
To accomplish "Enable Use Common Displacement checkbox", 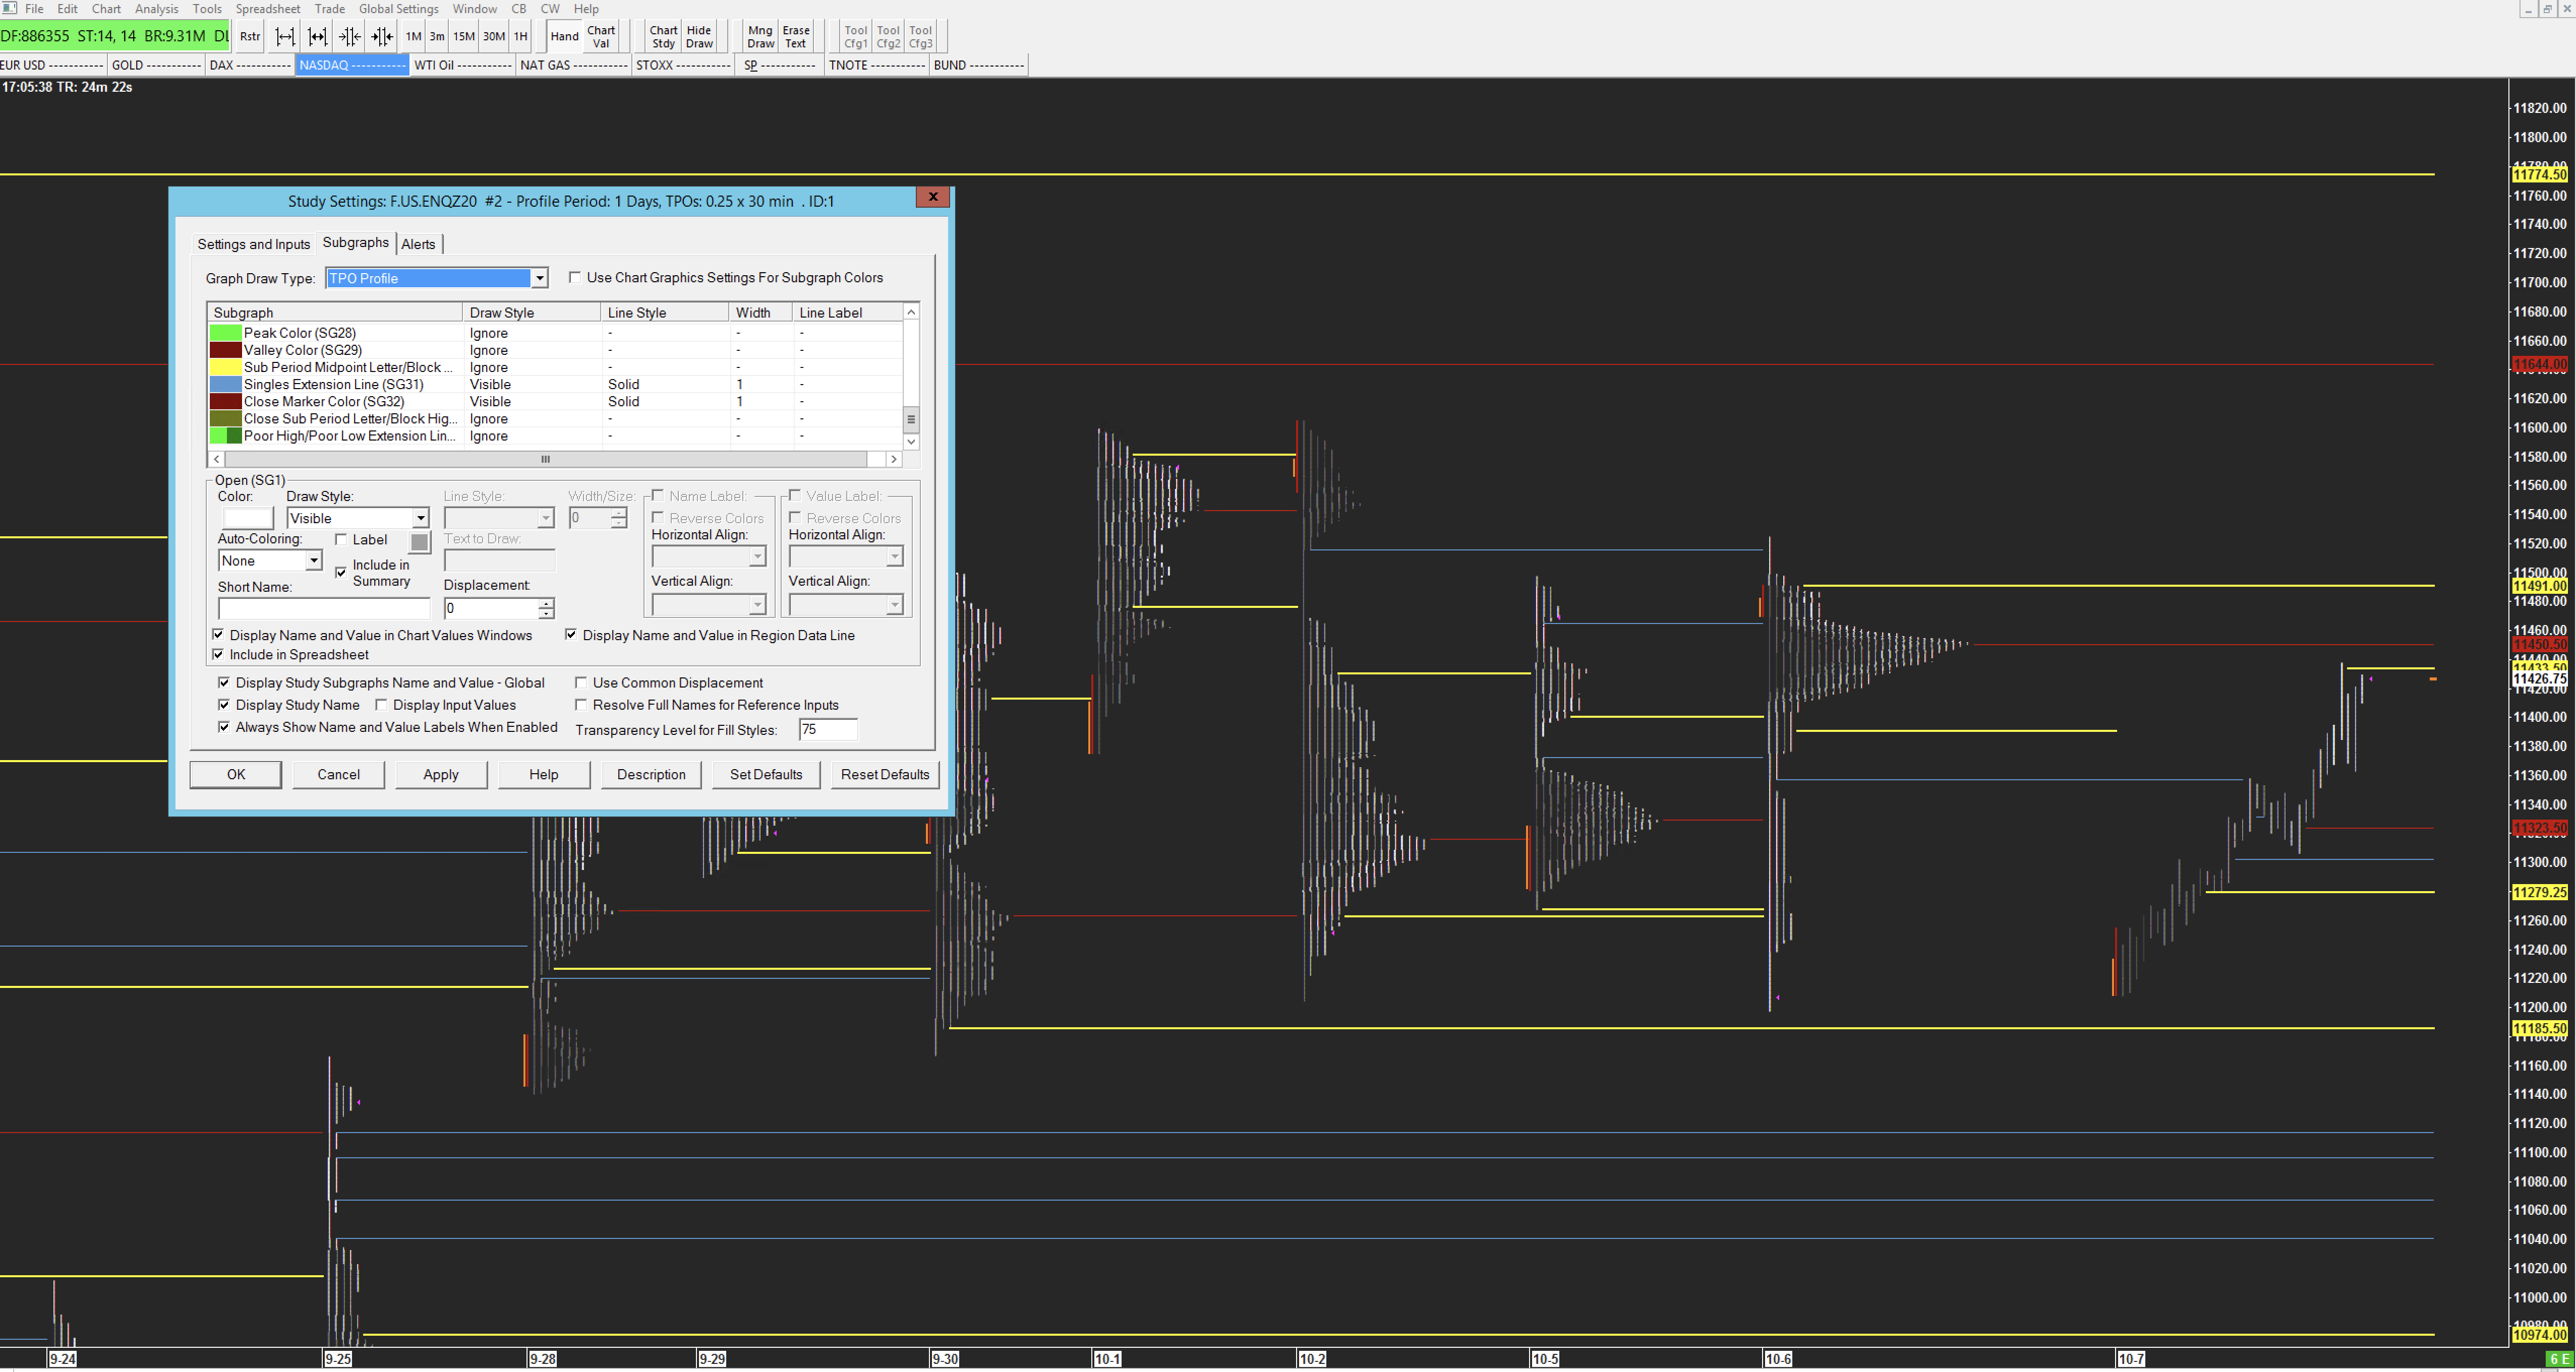I will tap(581, 682).
